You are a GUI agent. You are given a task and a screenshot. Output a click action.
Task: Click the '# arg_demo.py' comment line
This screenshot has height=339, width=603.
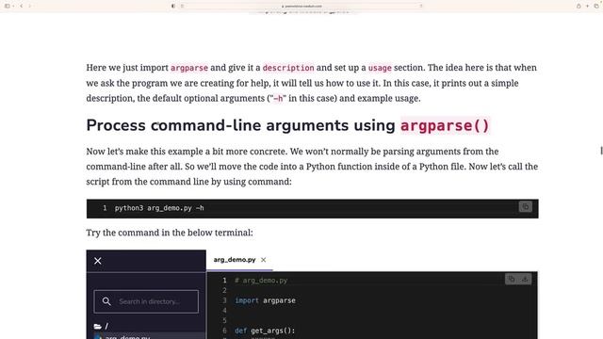point(261,281)
